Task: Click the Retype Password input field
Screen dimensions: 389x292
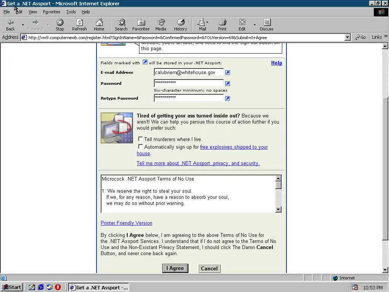Action: click(x=188, y=98)
